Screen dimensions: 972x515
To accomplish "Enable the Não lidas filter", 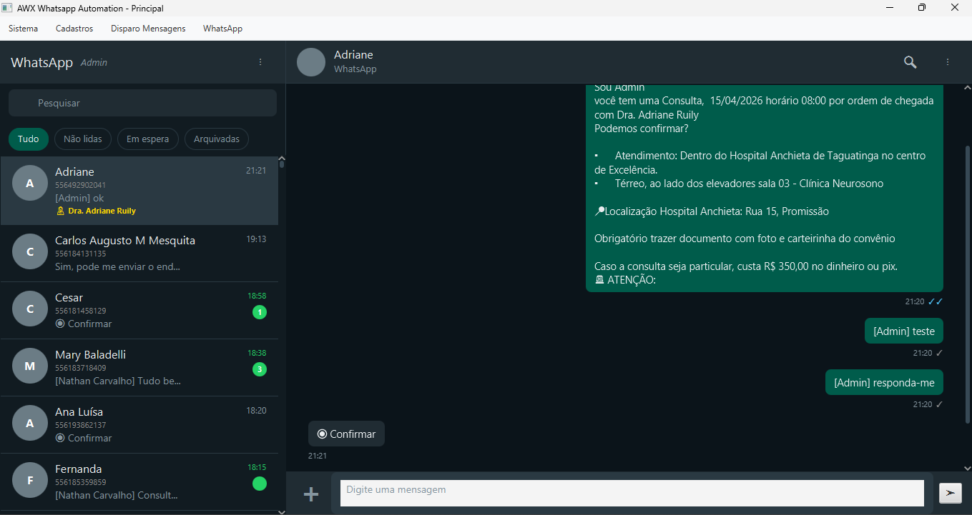I will 82,139.
